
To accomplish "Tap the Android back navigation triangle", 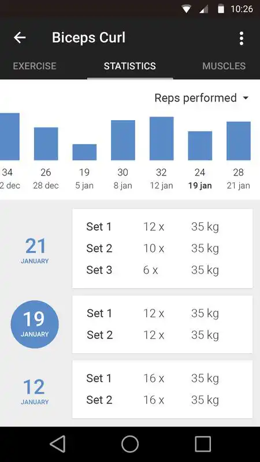I will point(58,444).
